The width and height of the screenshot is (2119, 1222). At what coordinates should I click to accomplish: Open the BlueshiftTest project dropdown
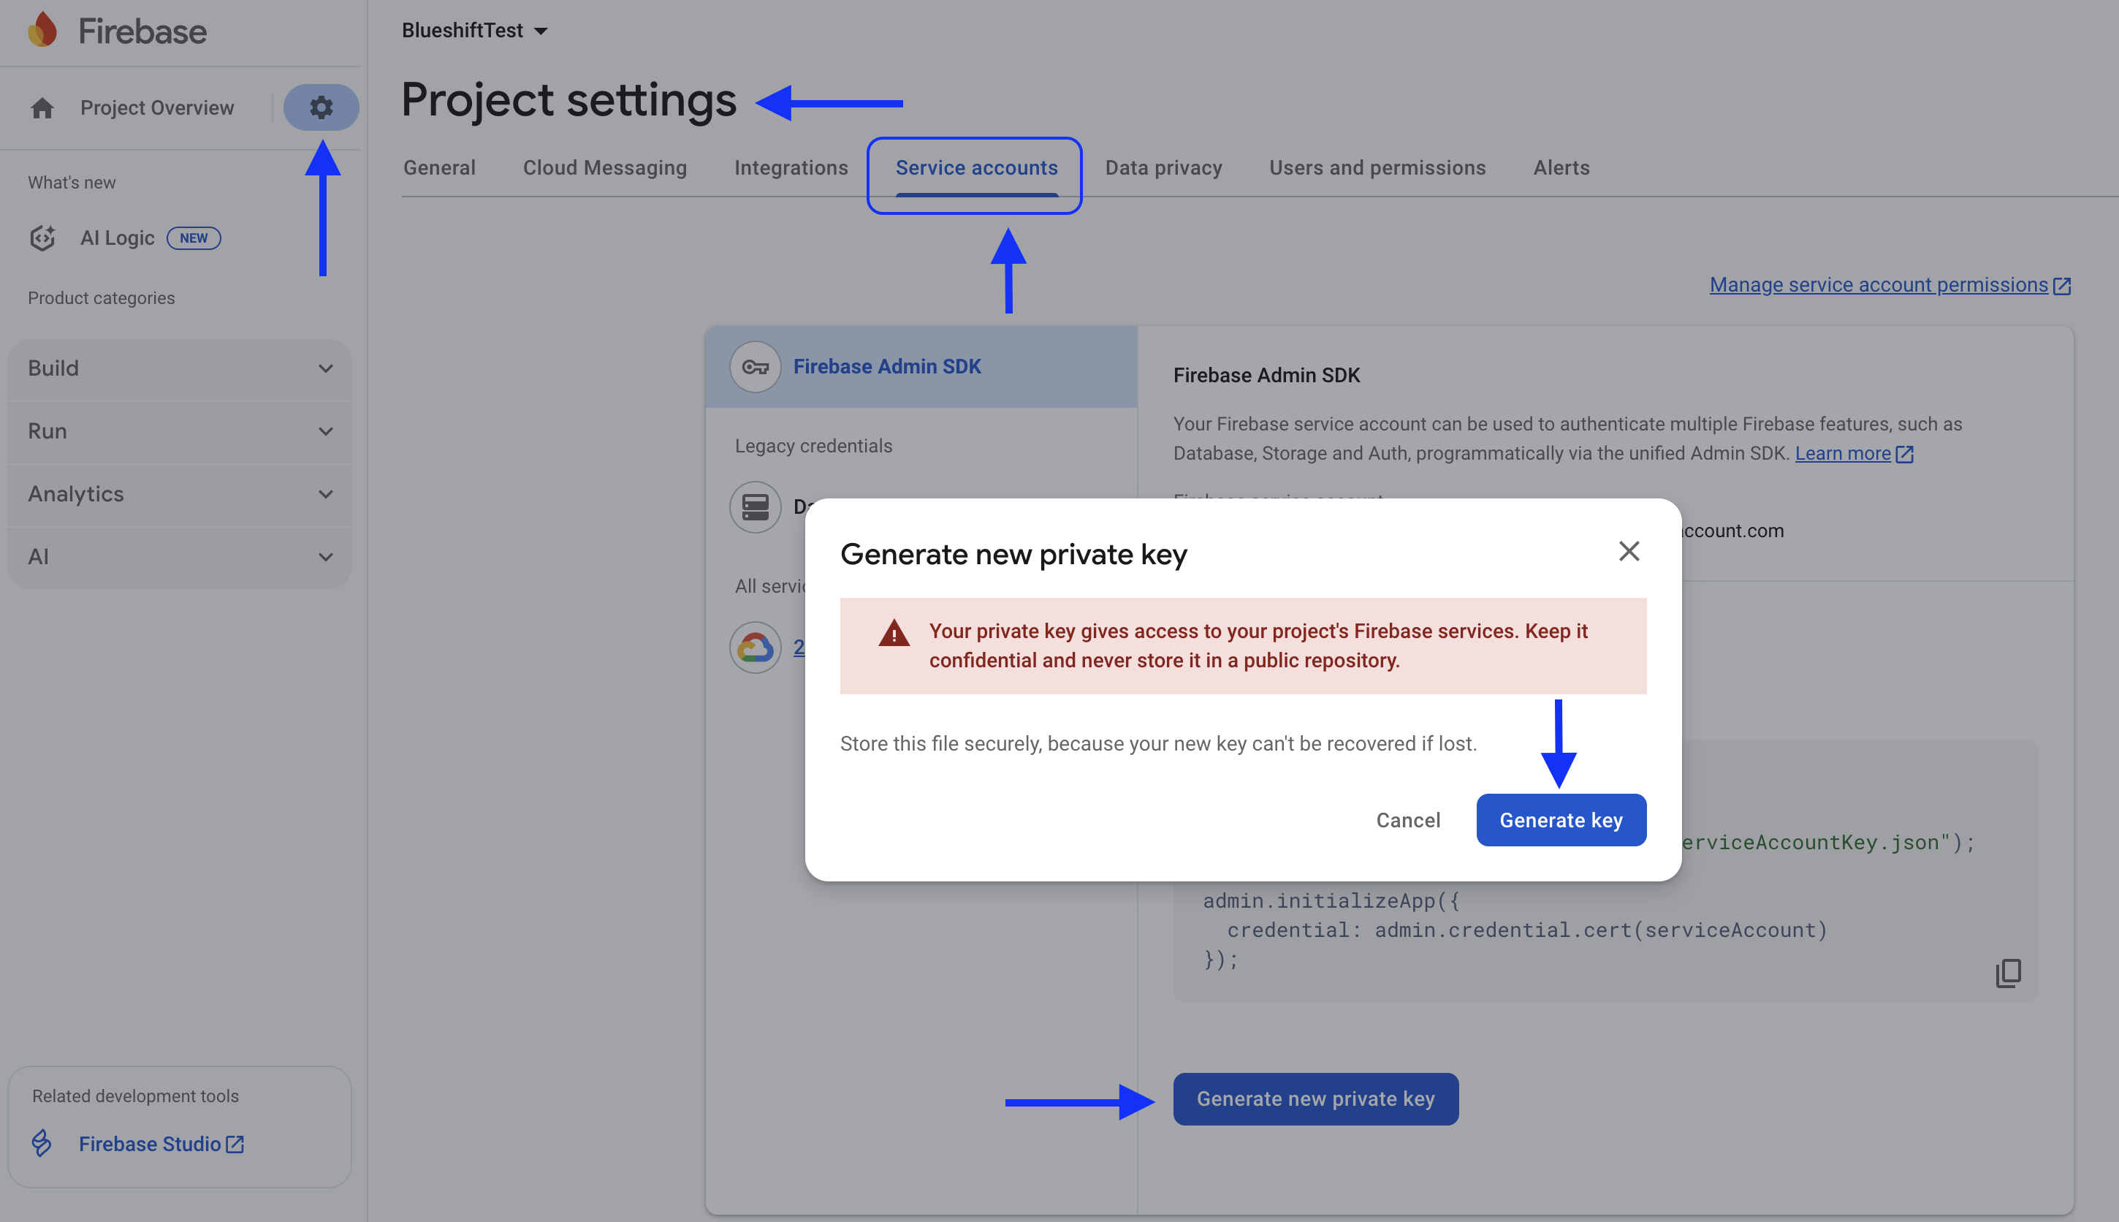point(474,30)
